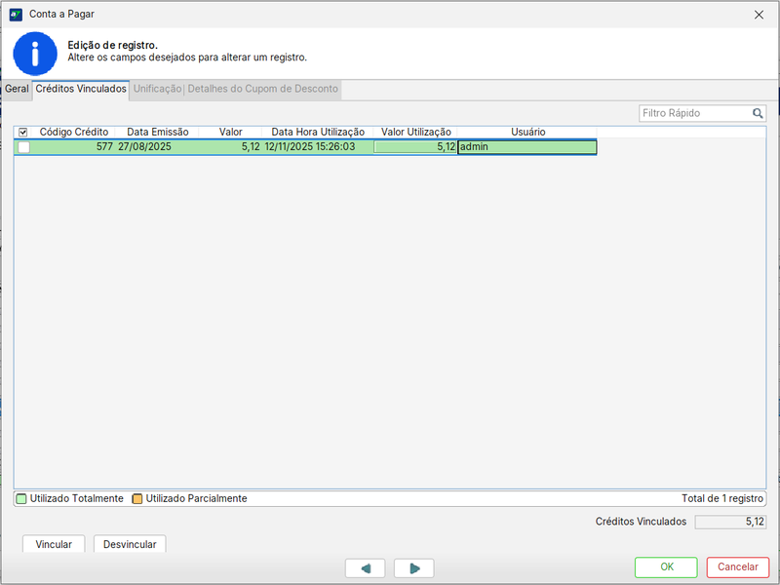Screen dimensions: 780x585
Task: Focus the Filtro Rápido search field
Action: coord(694,114)
